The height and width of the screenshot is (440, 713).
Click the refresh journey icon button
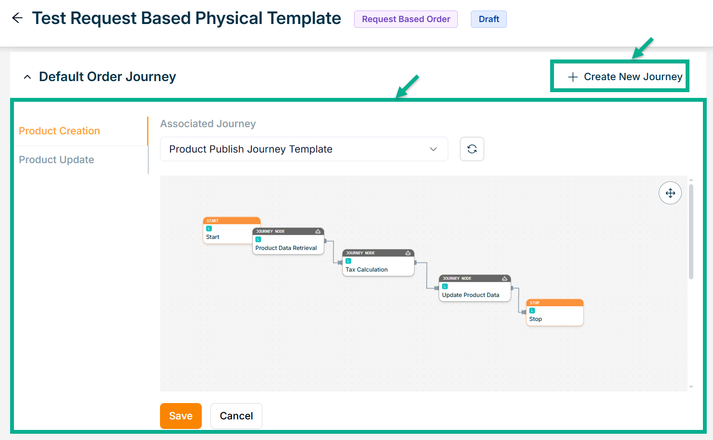pos(472,149)
